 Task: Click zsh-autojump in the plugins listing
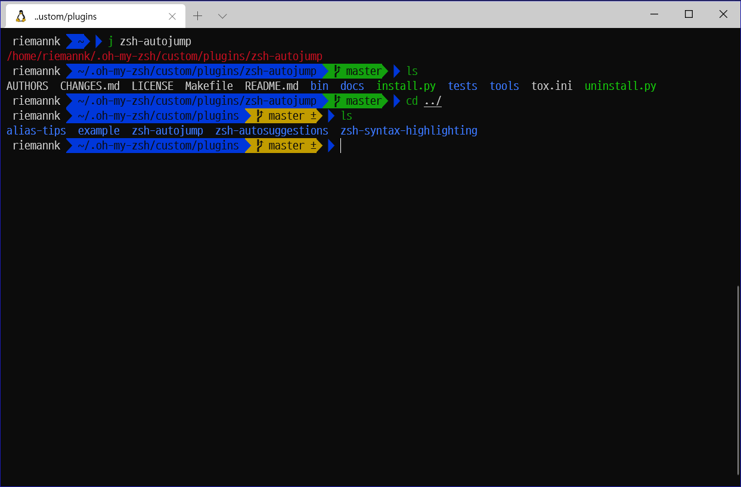click(168, 130)
